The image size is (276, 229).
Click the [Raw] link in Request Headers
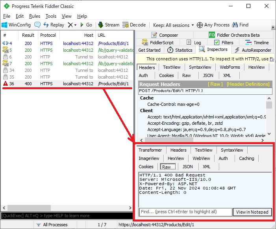click(215, 84)
